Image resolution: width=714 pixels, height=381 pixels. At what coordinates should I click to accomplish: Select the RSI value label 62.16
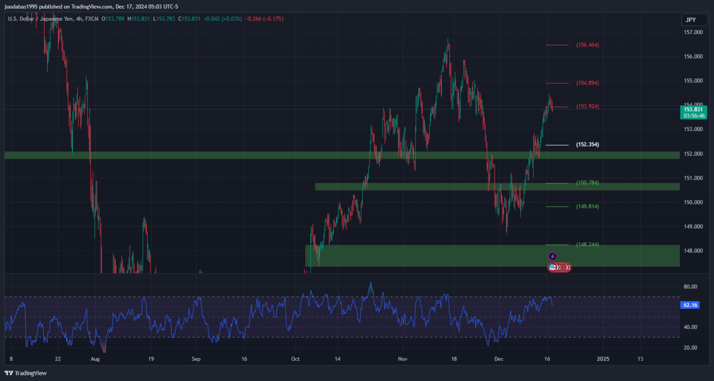(691, 305)
